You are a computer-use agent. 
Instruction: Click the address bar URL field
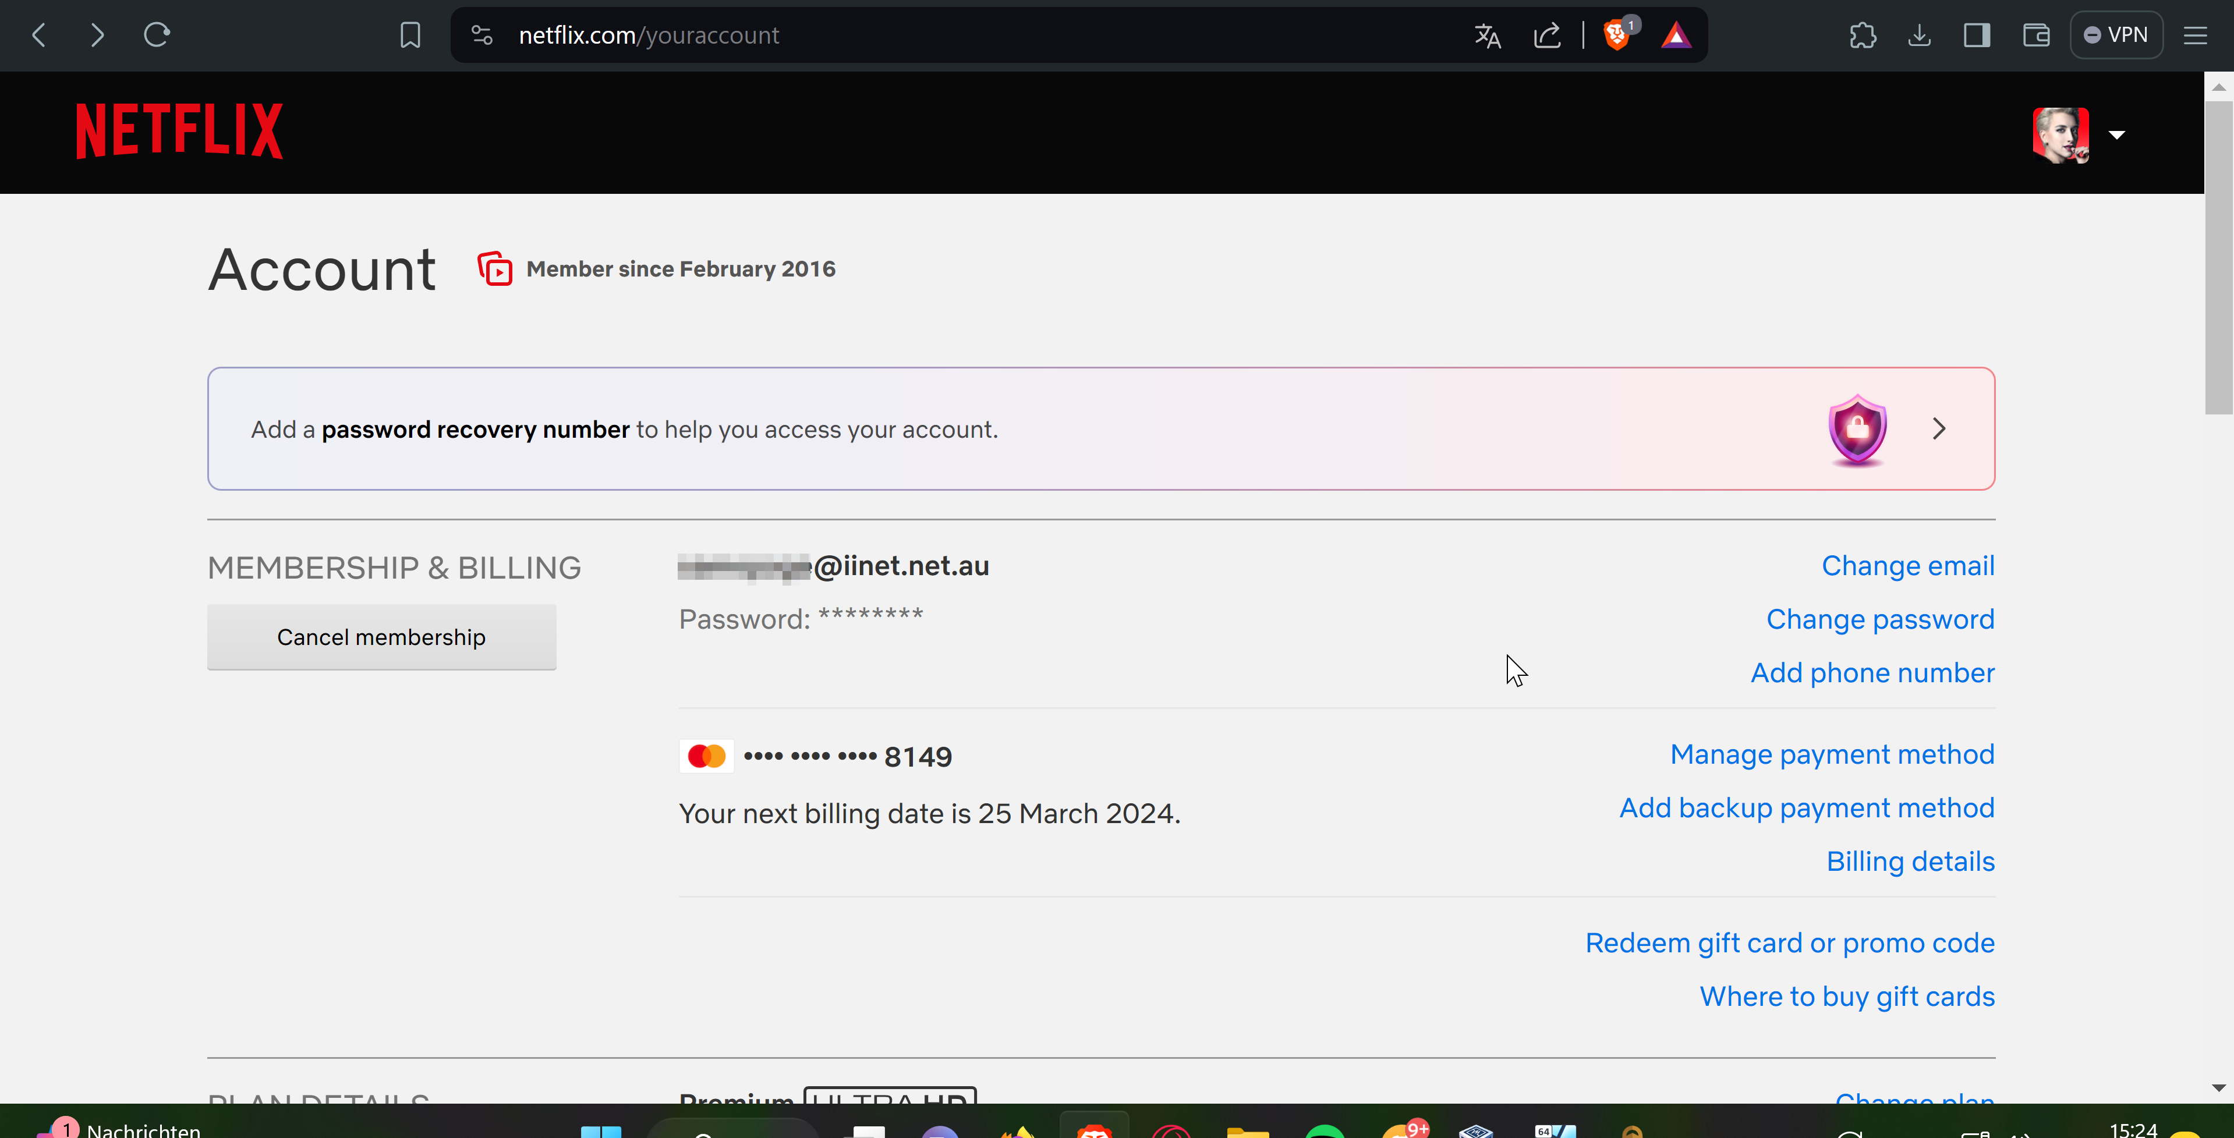pyautogui.click(x=954, y=36)
